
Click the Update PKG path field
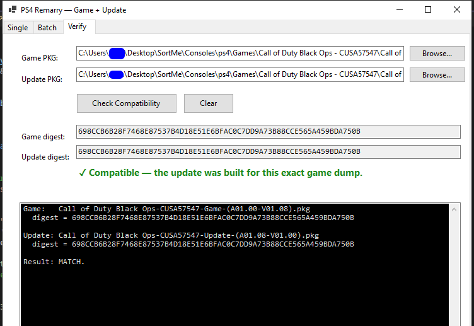[x=240, y=74]
